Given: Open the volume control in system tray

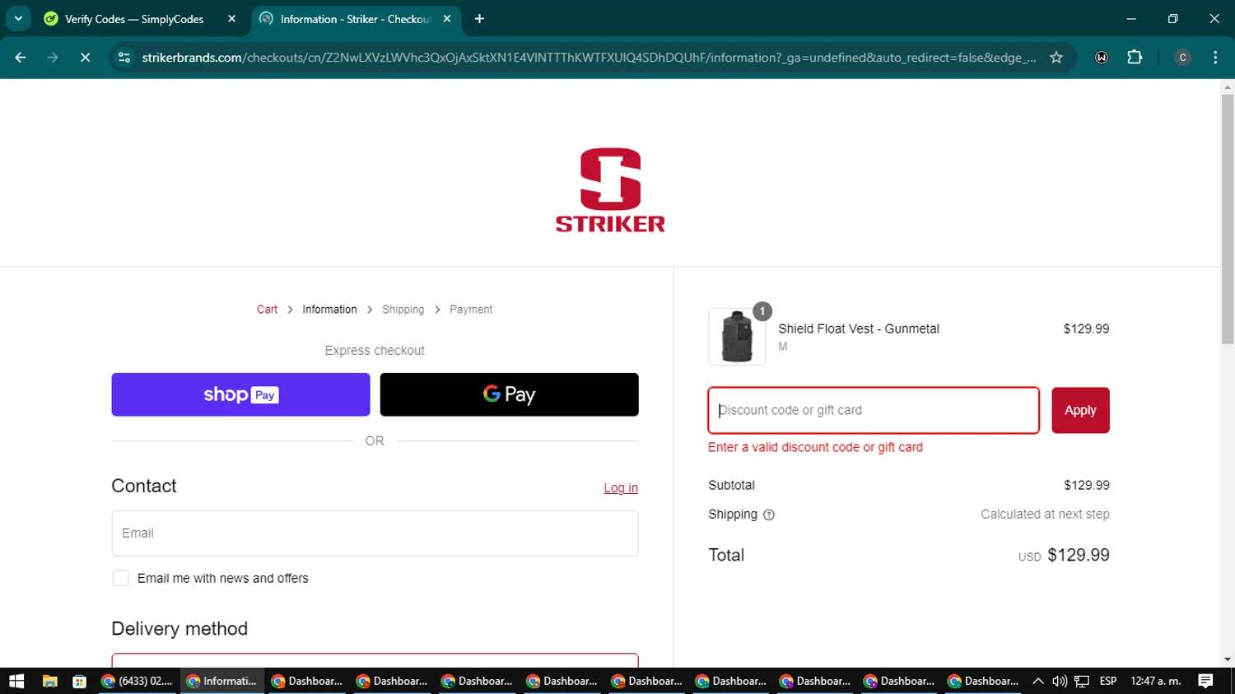Looking at the screenshot, I should point(1060,681).
